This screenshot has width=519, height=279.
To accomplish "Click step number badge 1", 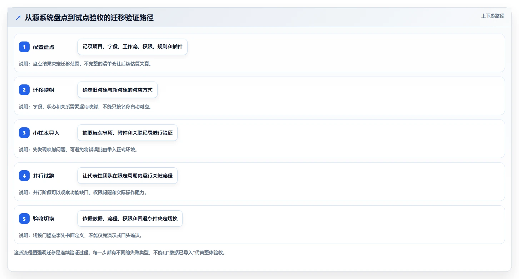I will 24,47.
